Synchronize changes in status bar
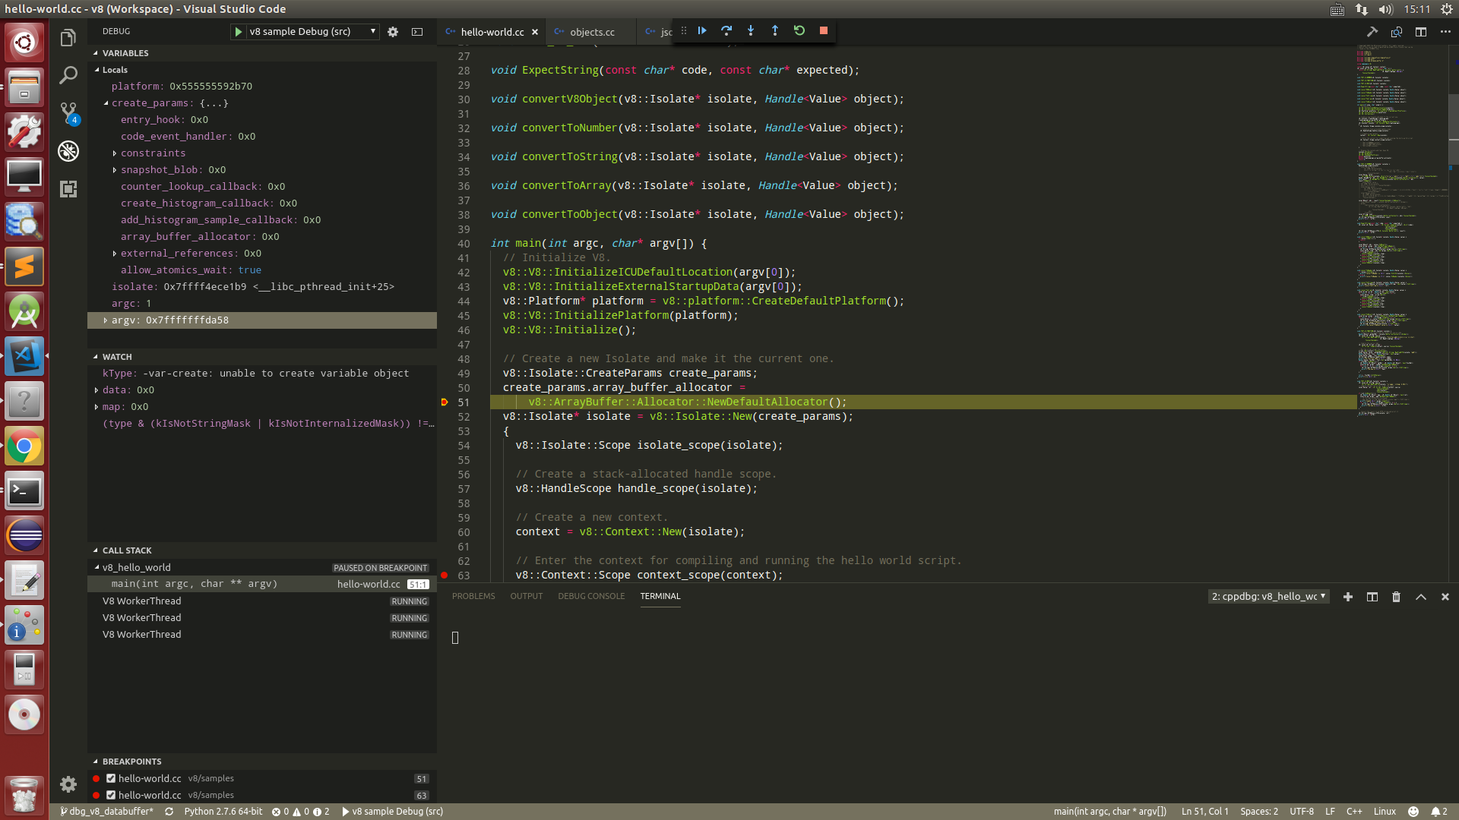The image size is (1459, 820). click(169, 812)
